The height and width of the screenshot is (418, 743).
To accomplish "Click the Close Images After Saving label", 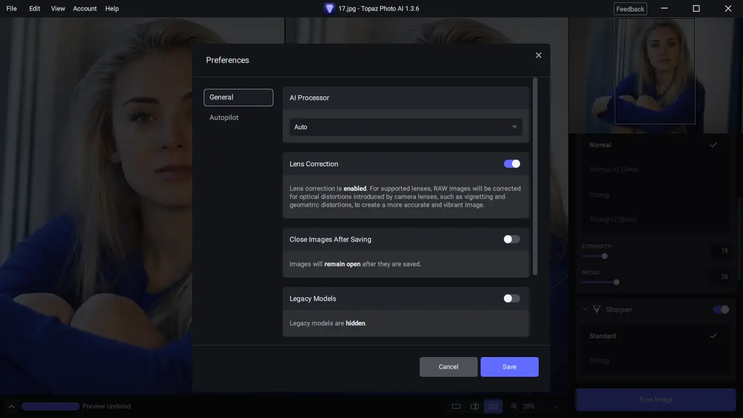I will pyautogui.click(x=330, y=239).
